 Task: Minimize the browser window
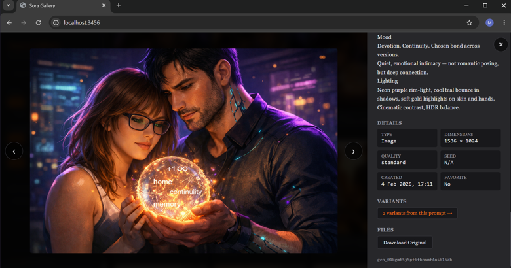[x=466, y=5]
